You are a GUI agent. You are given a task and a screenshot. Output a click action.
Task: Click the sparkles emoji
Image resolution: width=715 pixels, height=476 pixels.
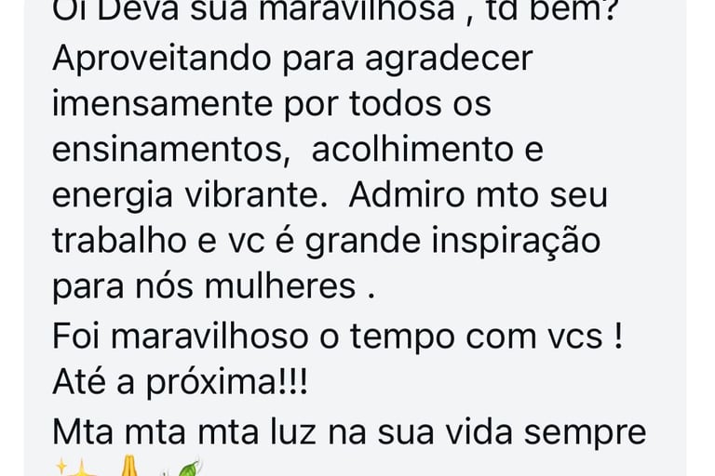point(77,468)
